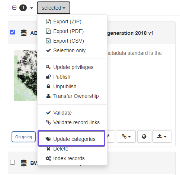Screen dimensions: 180x175
Task: Collapse the selected dropdown button
Action: 54,8
